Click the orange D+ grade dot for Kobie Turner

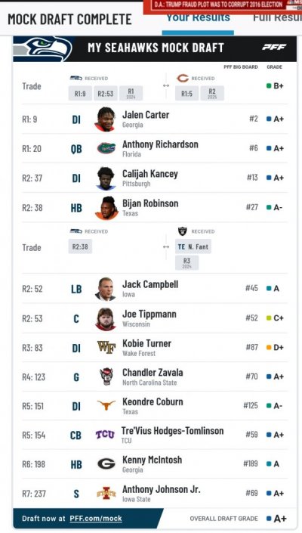pyautogui.click(x=269, y=348)
